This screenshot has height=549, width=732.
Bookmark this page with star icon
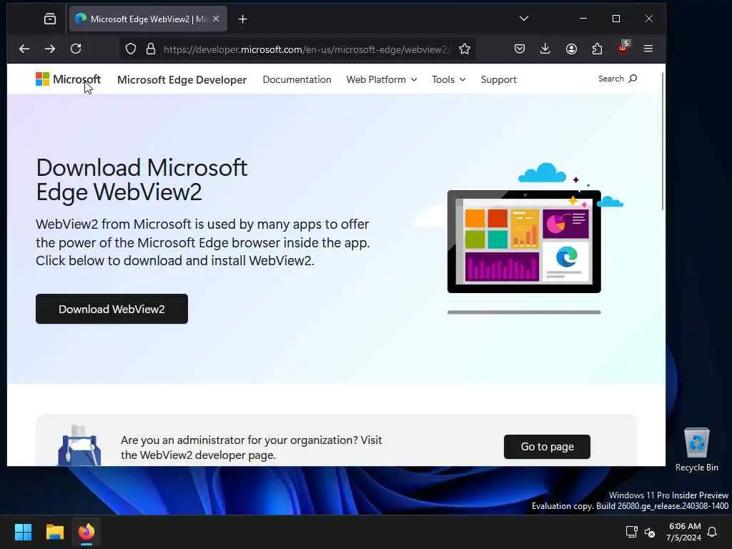coord(465,49)
